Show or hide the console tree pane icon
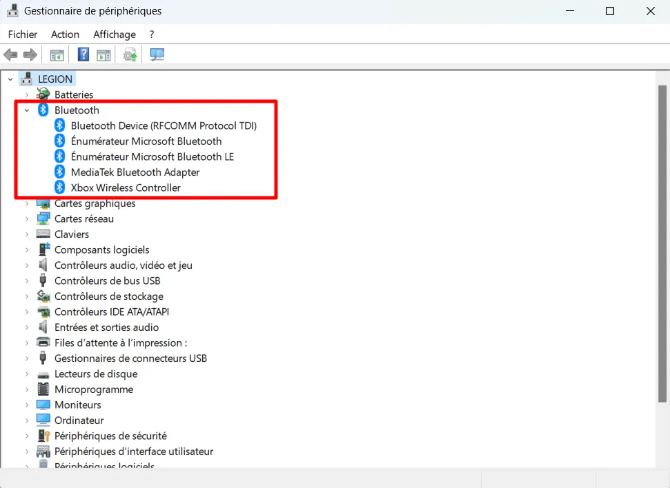Screen dimensions: 670x488 pos(57,55)
